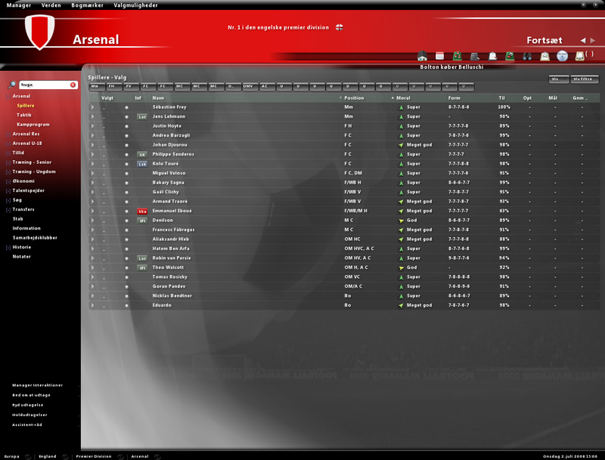Screen dimensions: 605x460
Task: Open the binoculars scouting icon
Action: click(x=527, y=56)
